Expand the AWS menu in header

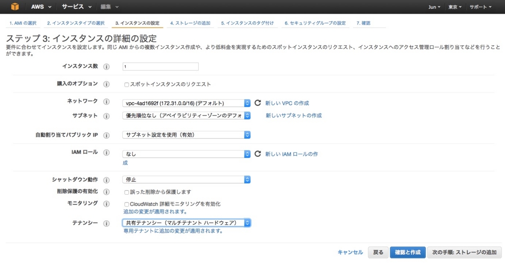tap(41, 7)
